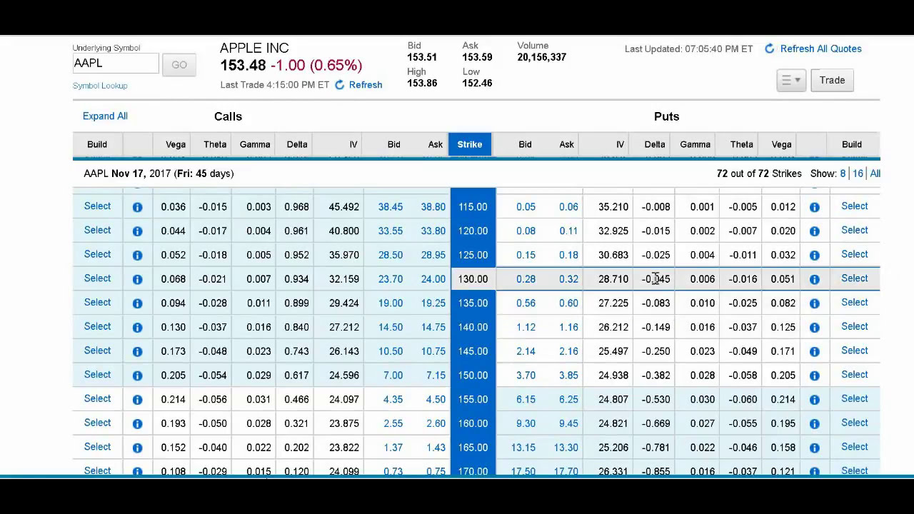This screenshot has width=914, height=514.
Task: Open put info icon for 155.00 strike
Action: 815,399
